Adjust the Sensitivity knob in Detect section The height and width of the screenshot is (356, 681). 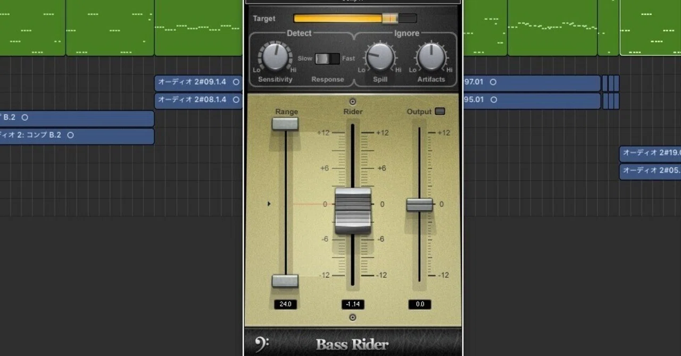275,57
